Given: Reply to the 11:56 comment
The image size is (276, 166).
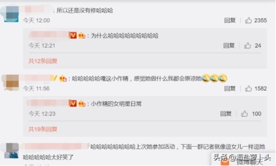Looking at the screenshot, I should click(230, 89).
